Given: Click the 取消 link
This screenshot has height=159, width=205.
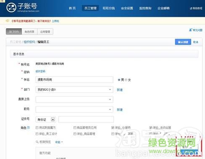Looking at the screenshot, I should (x=196, y=42).
